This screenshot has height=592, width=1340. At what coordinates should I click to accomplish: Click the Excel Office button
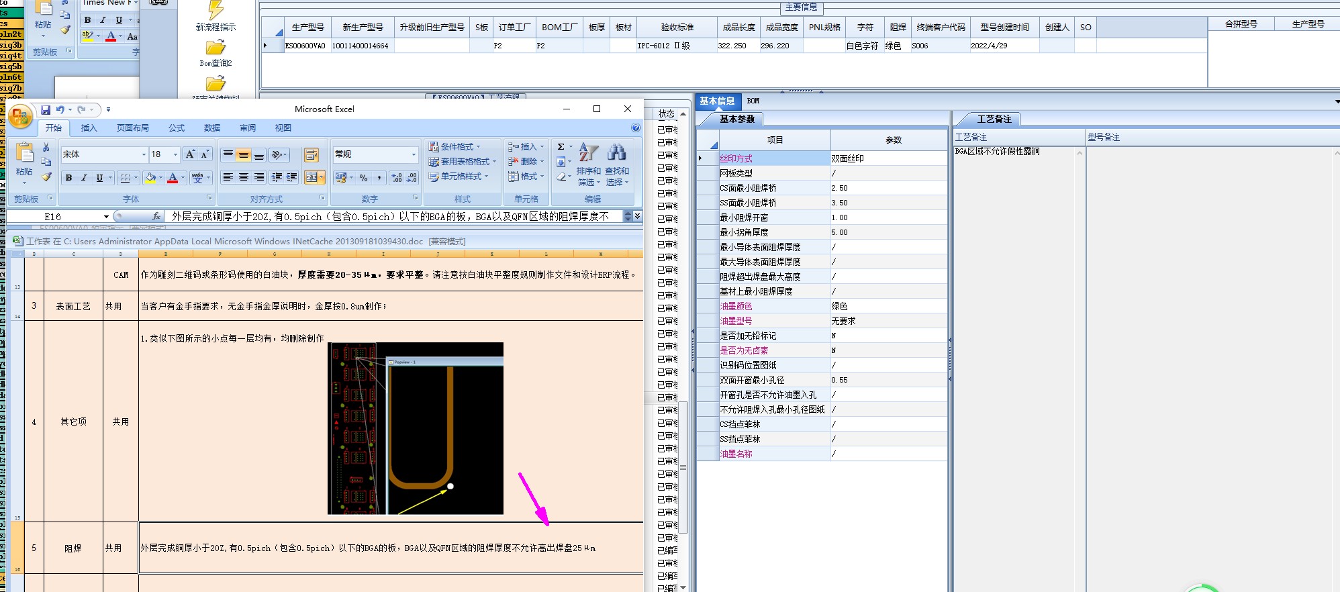tap(19, 117)
